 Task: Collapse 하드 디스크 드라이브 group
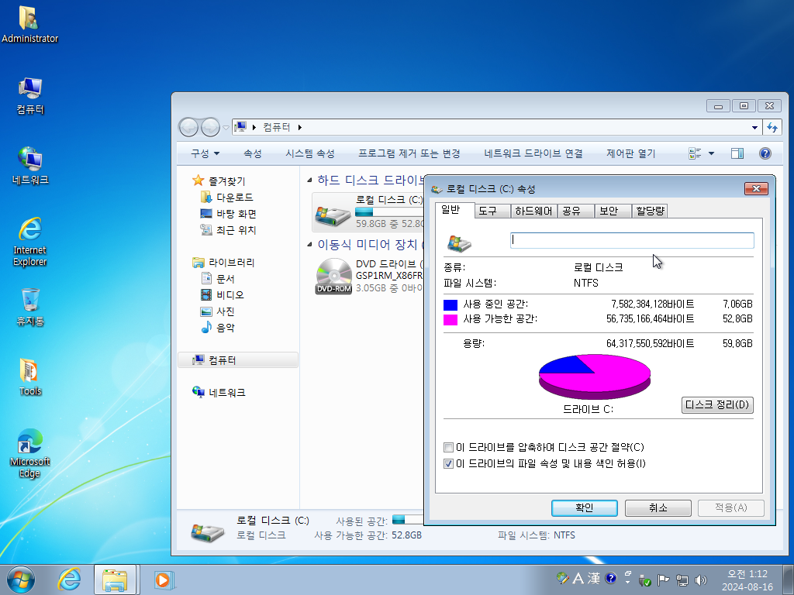(309, 180)
